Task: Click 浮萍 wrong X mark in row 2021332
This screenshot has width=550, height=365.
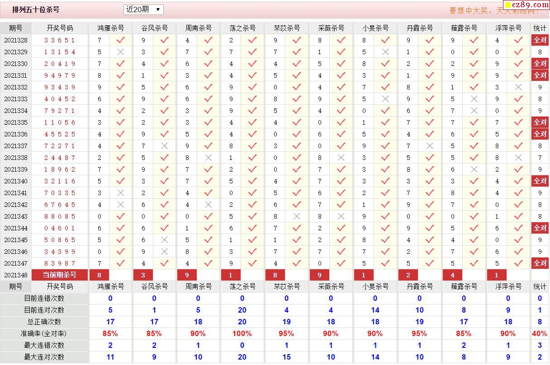Action: coord(518,87)
